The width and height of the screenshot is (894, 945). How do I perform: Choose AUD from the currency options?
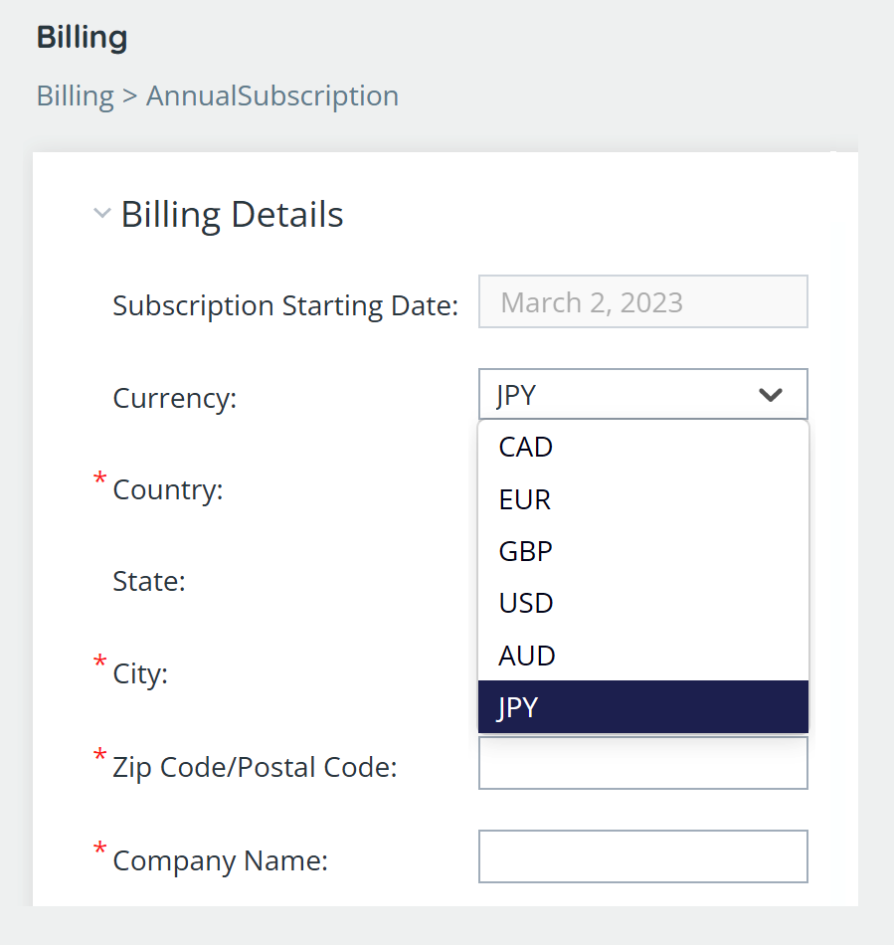[642, 656]
